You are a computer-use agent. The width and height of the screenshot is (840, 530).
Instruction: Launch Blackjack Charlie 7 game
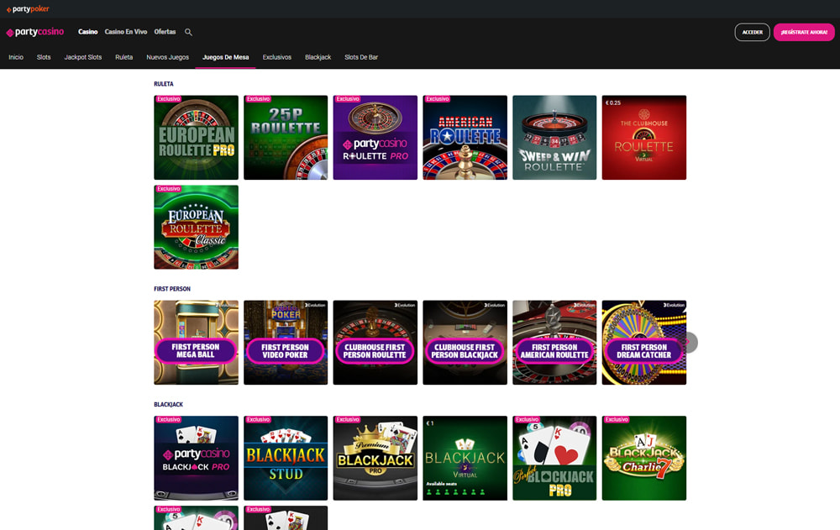pos(643,459)
